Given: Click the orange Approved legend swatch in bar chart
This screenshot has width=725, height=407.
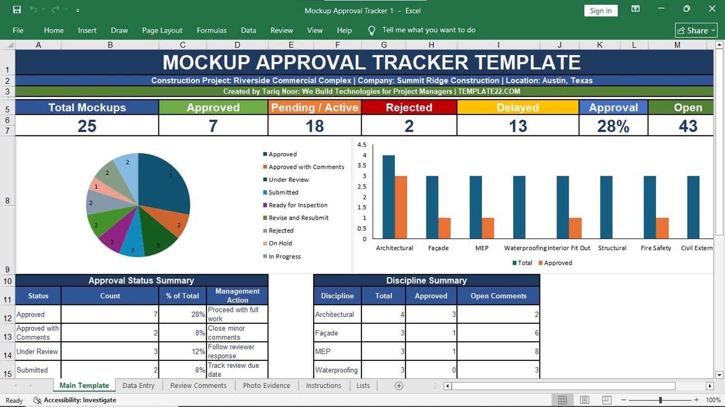Looking at the screenshot, I should coord(541,263).
